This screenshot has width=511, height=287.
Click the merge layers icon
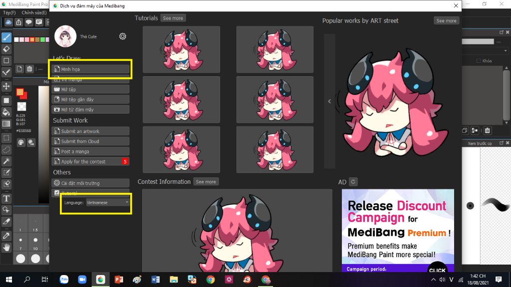pos(475,131)
